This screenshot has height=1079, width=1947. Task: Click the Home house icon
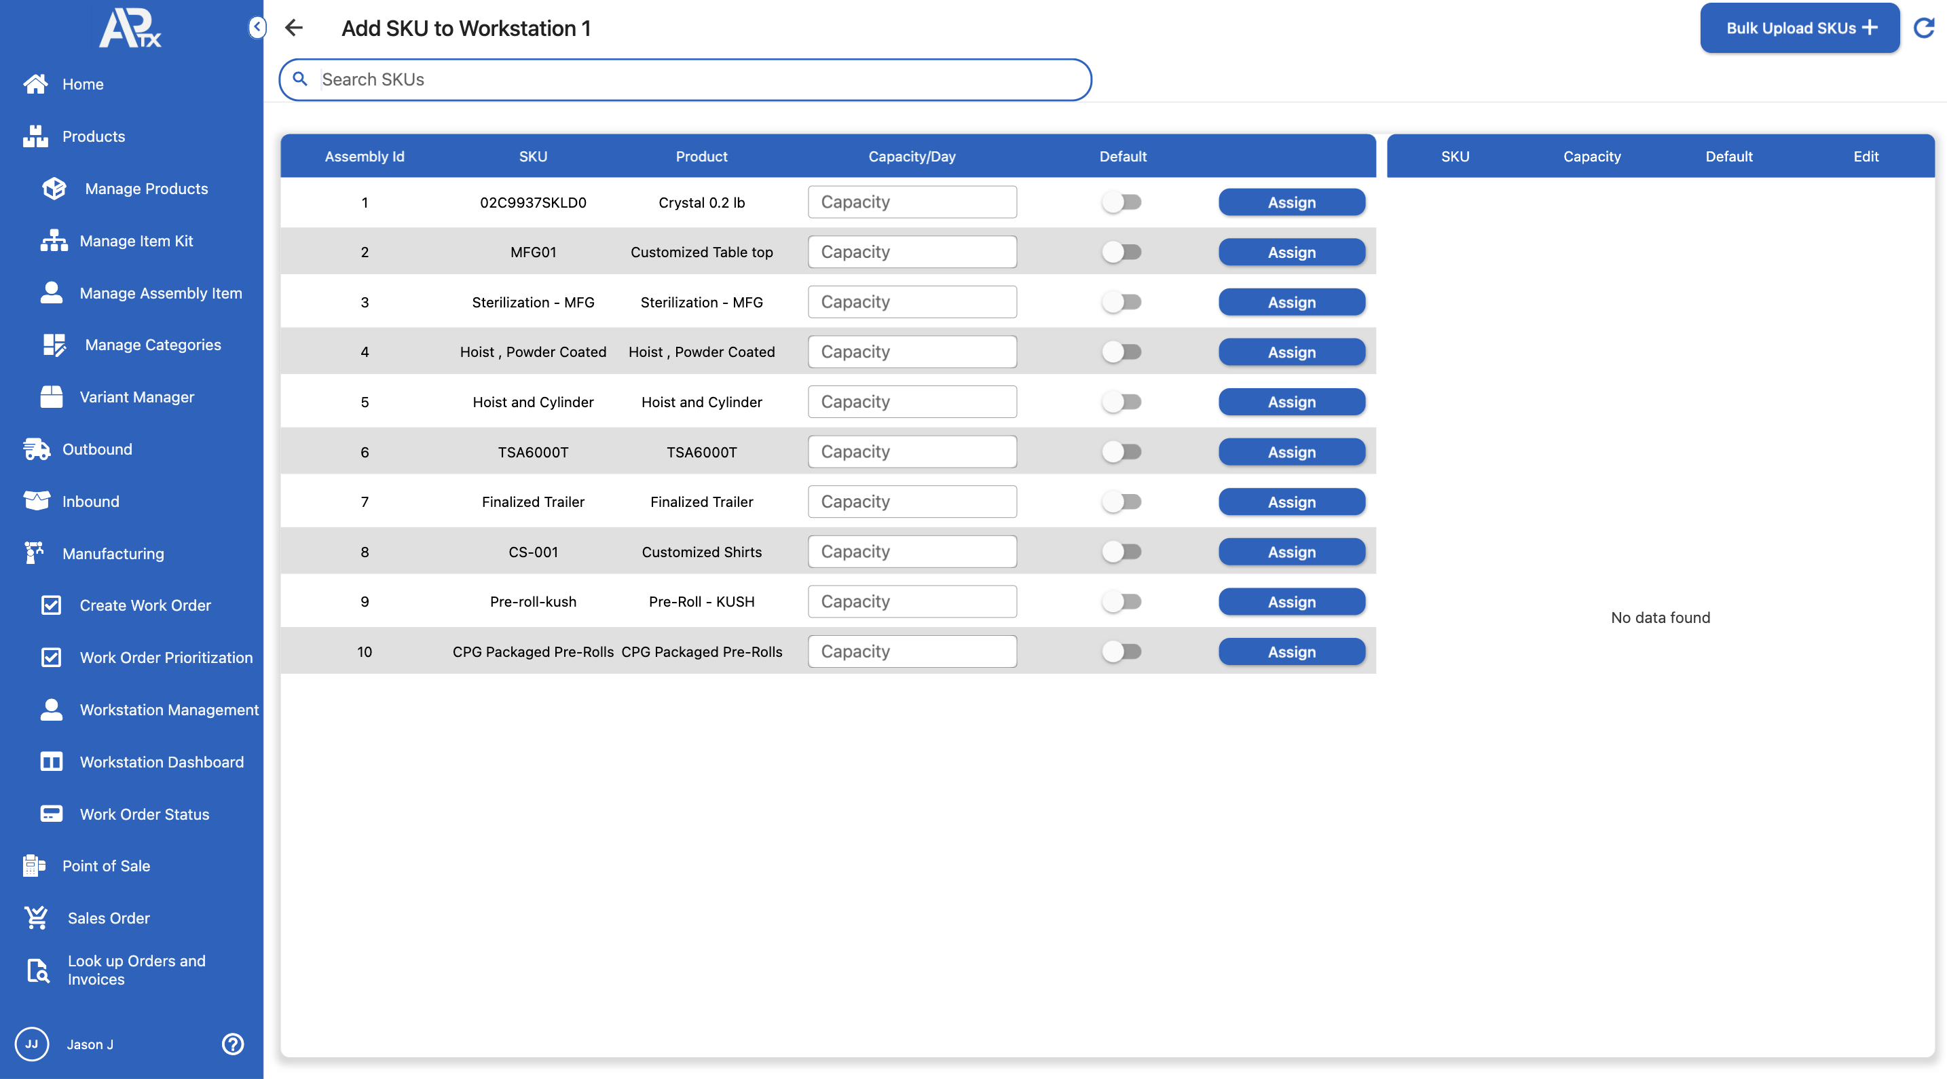click(x=35, y=84)
